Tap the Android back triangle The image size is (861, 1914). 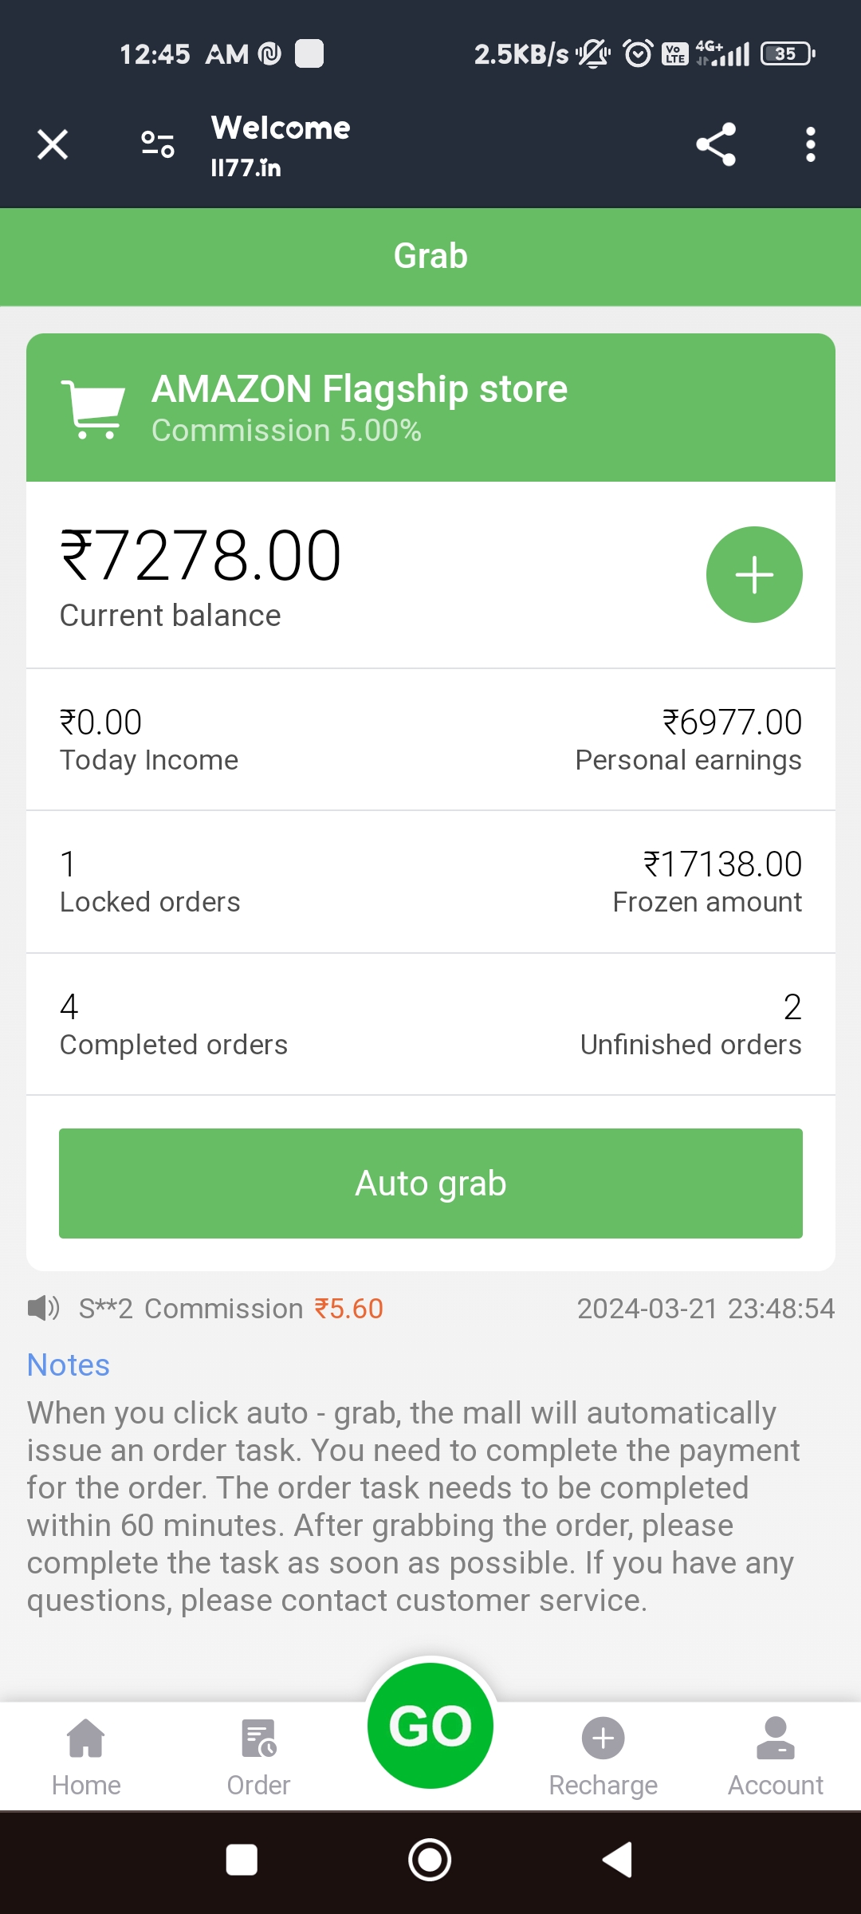[617, 1861]
